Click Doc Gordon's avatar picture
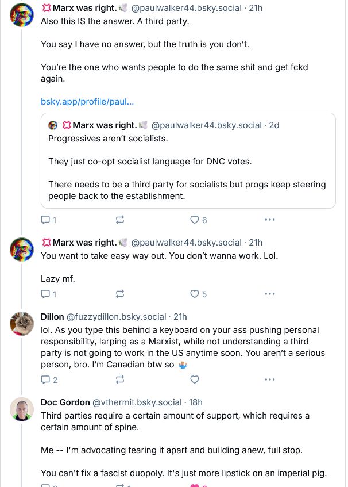This screenshot has height=487, width=348. (22, 409)
